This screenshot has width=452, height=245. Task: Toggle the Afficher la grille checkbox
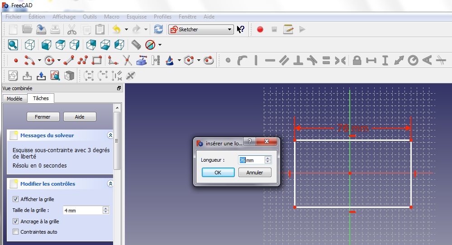[16, 199]
